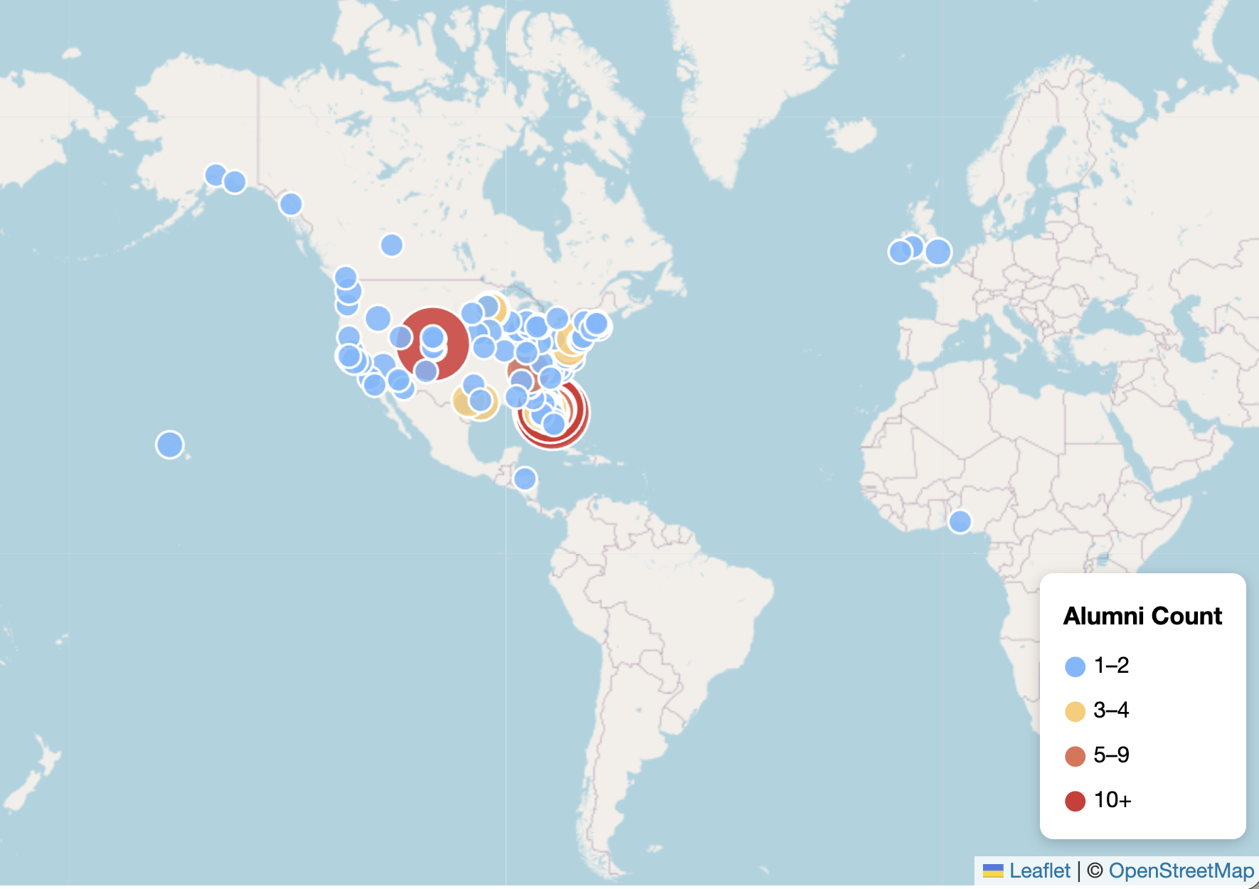Click the blue marker on the Canadian Pacific coast
The image size is (1259, 889).
point(291,204)
